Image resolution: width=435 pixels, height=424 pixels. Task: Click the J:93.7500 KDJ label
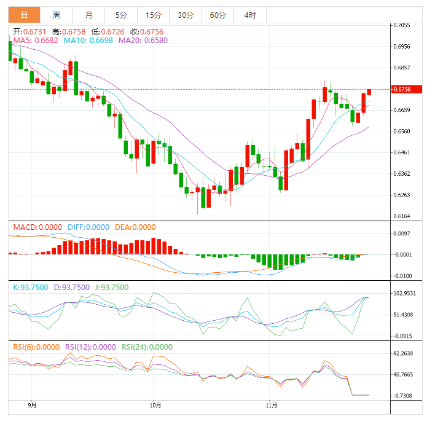coord(112,287)
